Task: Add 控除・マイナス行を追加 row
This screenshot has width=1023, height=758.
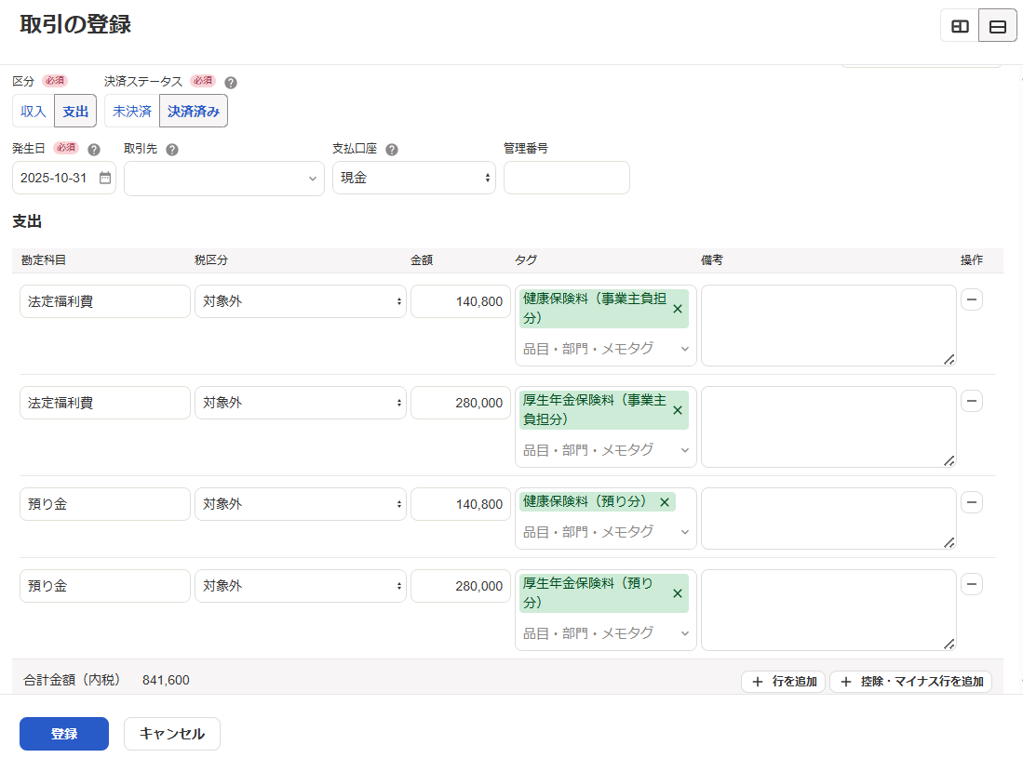Action: click(910, 682)
